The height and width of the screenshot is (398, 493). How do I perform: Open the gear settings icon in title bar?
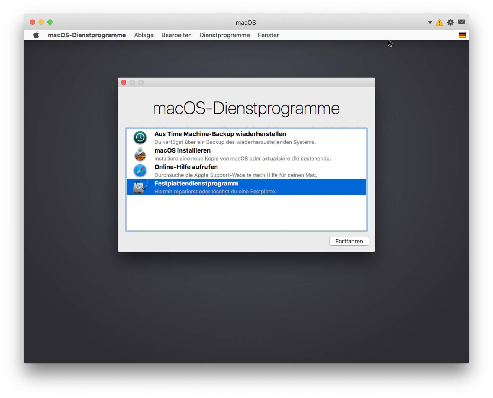pyautogui.click(x=450, y=22)
